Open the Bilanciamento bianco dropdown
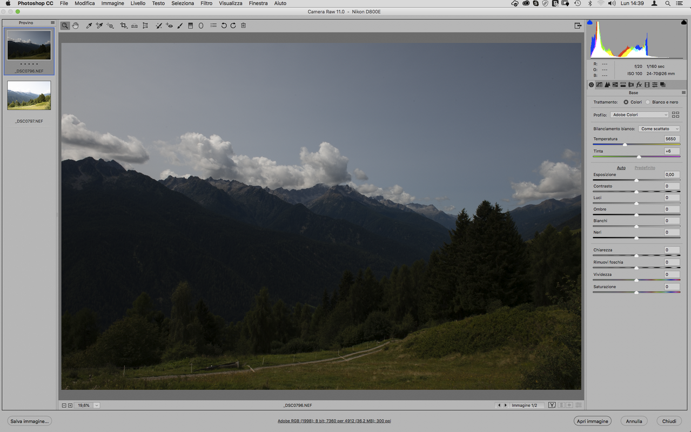This screenshot has height=432, width=691. (659, 129)
